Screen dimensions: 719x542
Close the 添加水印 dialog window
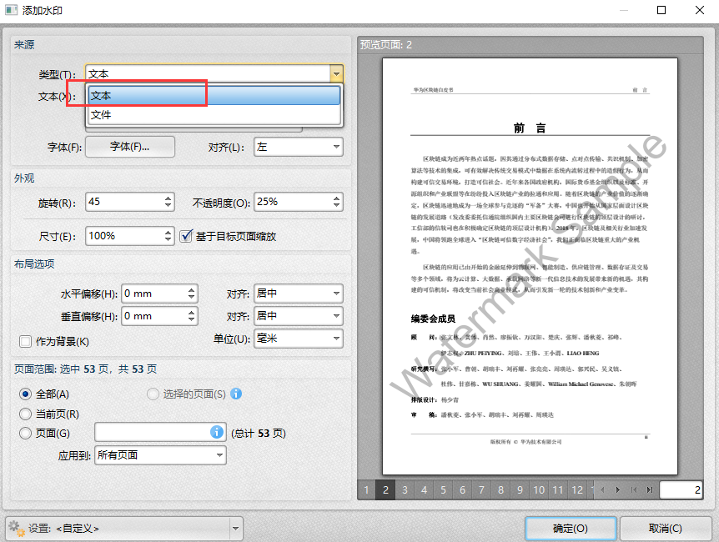[700, 10]
